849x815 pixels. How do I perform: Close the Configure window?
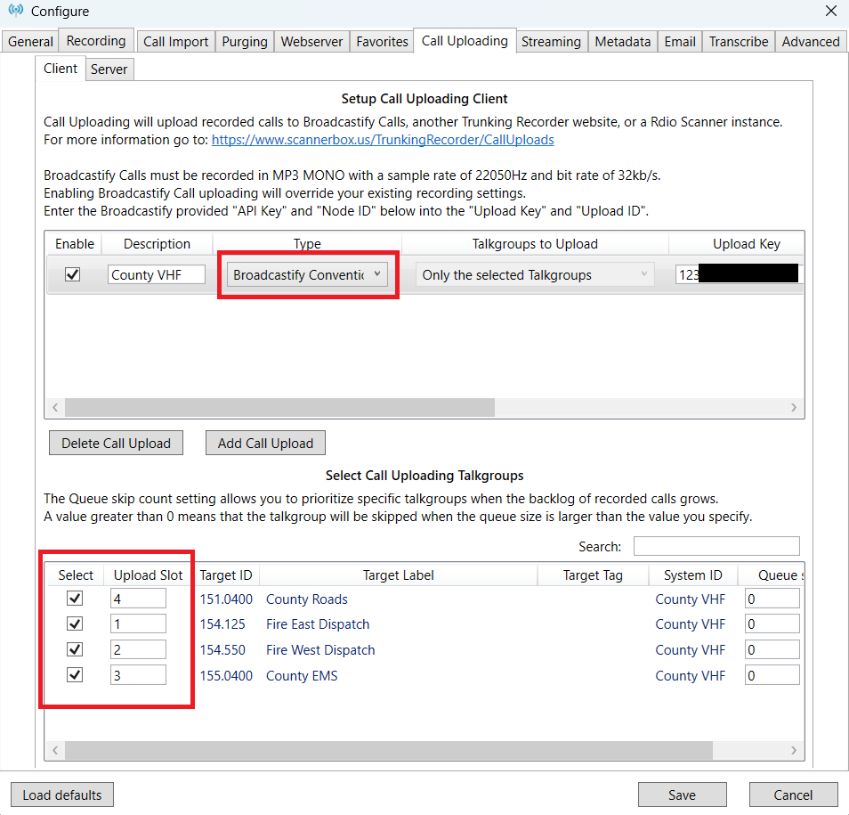(830, 12)
